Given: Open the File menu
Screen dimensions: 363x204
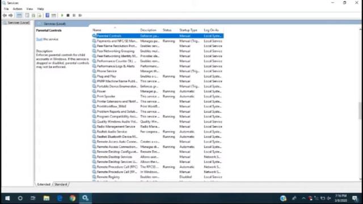Looking at the screenshot, I should (6, 9).
